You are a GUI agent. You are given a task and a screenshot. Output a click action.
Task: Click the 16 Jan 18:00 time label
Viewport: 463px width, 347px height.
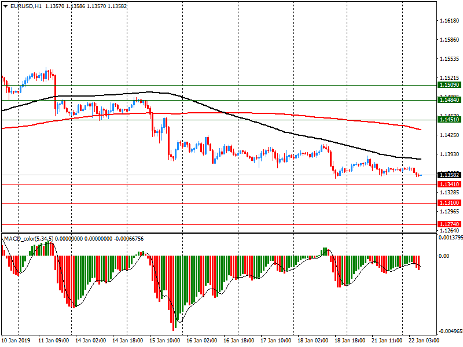pyautogui.click(x=239, y=341)
